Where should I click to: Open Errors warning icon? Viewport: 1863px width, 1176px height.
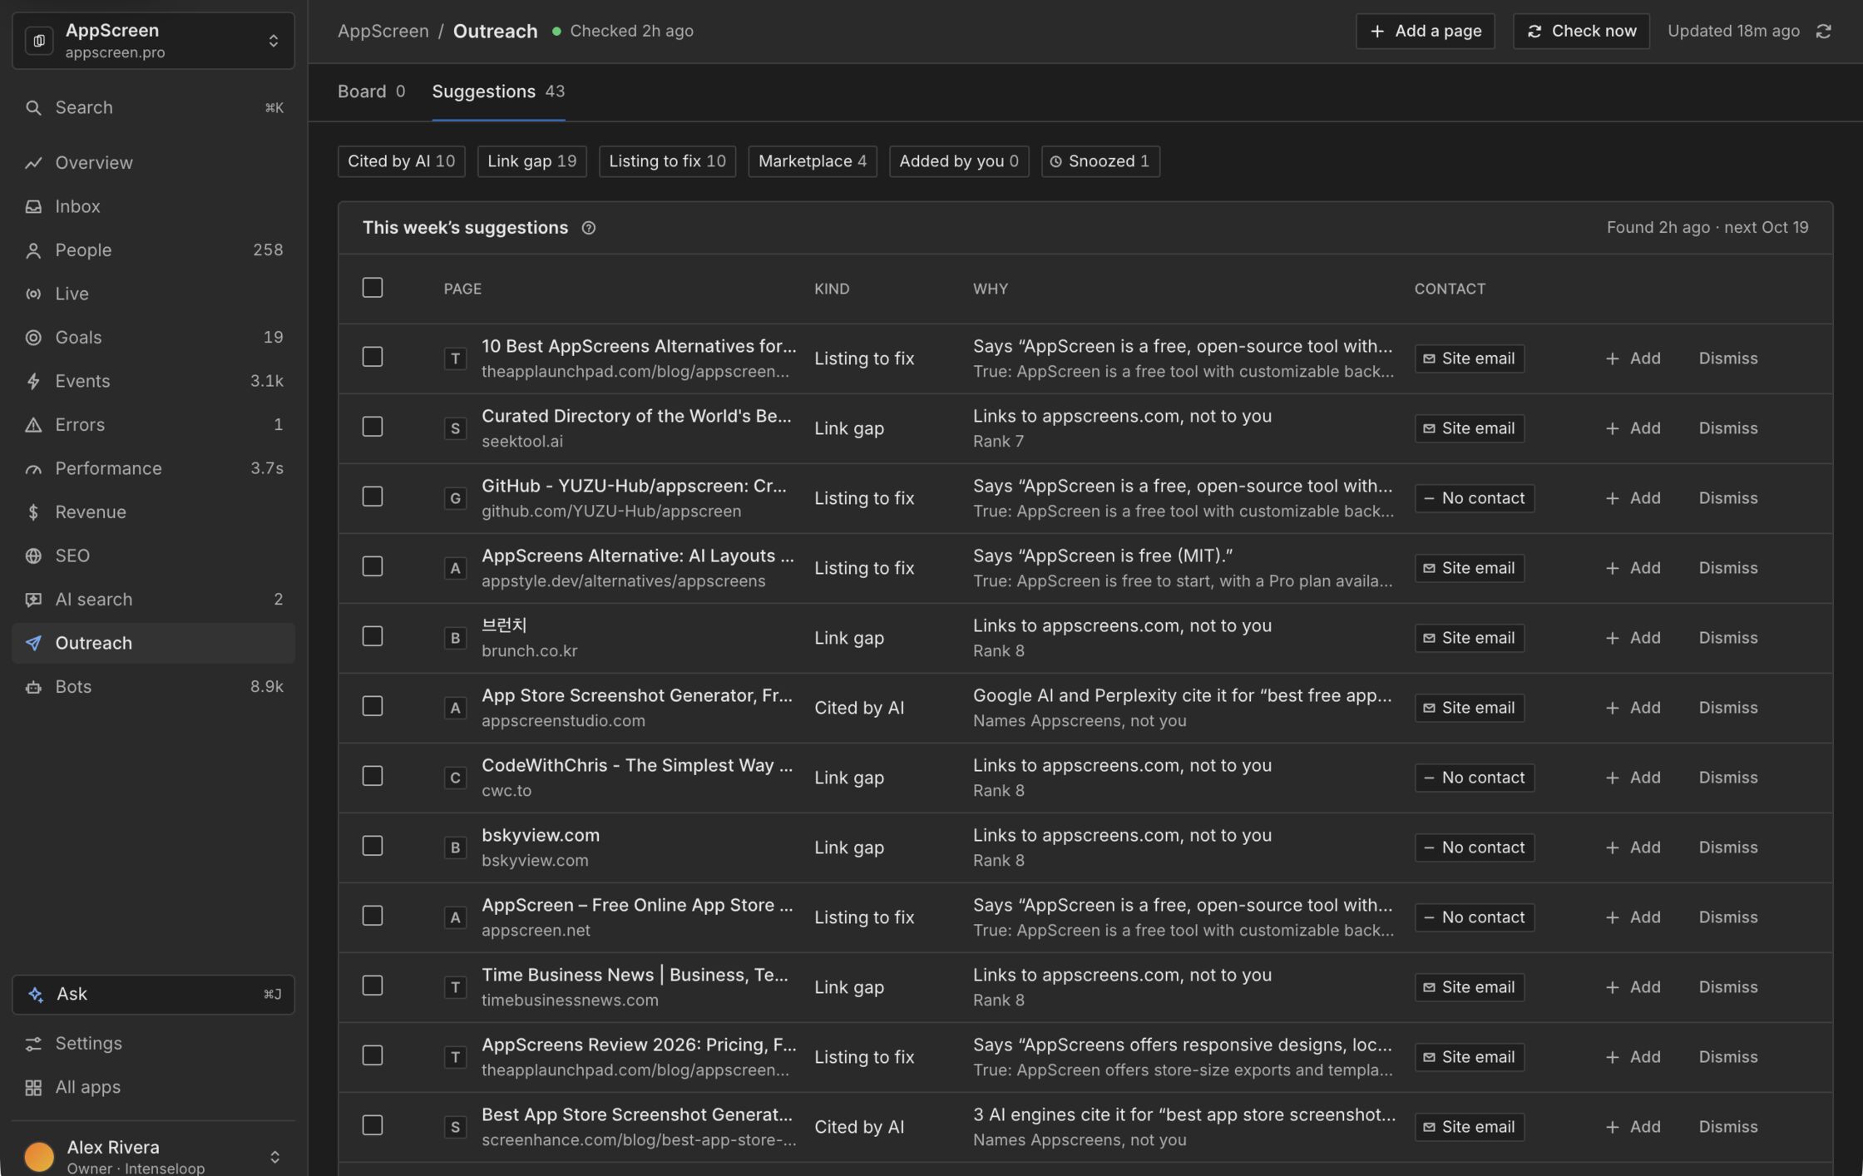point(33,425)
